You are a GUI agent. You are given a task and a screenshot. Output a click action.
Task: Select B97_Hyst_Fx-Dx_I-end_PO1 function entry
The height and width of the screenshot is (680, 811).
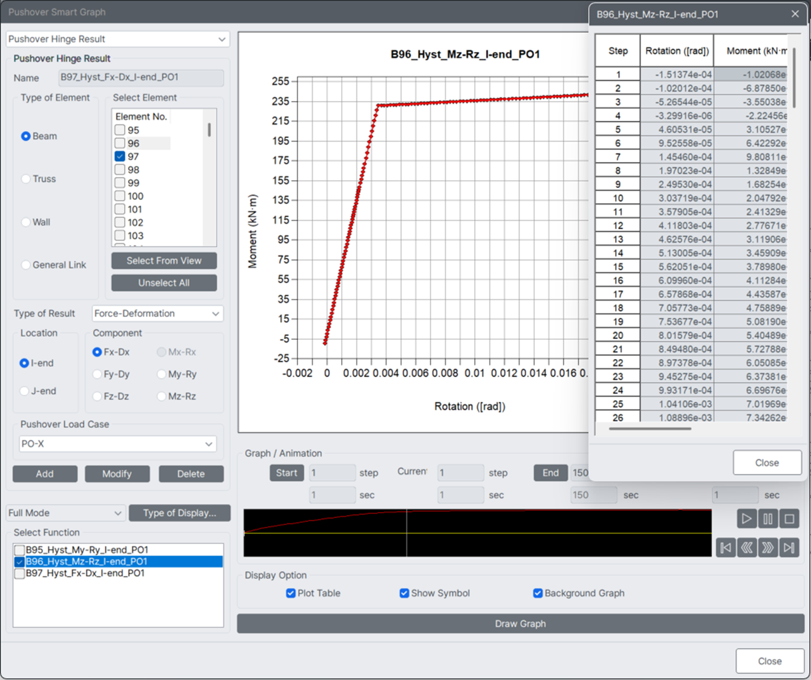(85, 573)
